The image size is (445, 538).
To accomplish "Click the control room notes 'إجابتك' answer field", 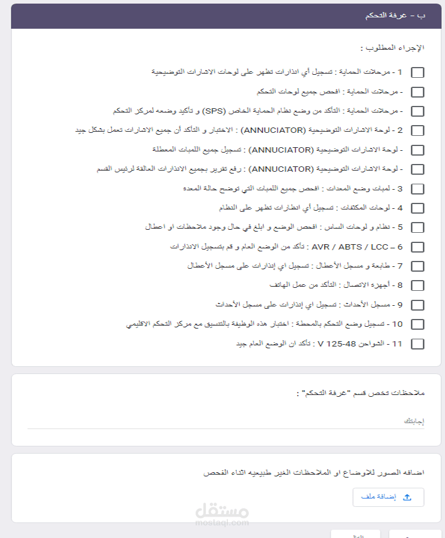I will (x=226, y=421).
